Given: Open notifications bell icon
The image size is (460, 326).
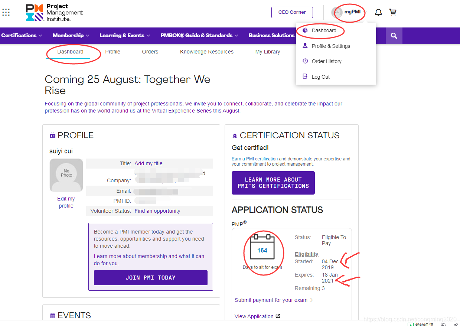Looking at the screenshot, I should point(378,12).
